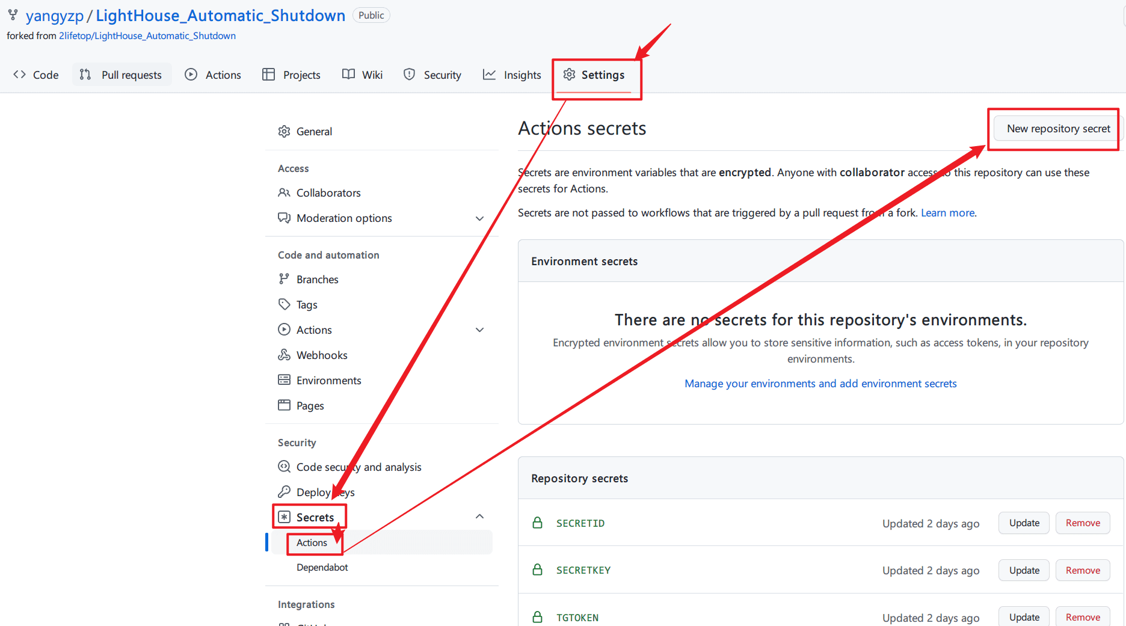Image resolution: width=1126 pixels, height=626 pixels.
Task: Click the Insights graph icon
Action: point(489,75)
